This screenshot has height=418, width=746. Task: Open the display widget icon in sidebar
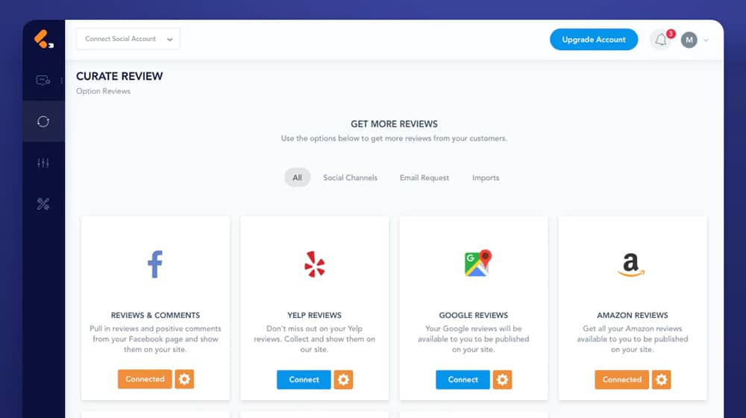tap(43, 81)
